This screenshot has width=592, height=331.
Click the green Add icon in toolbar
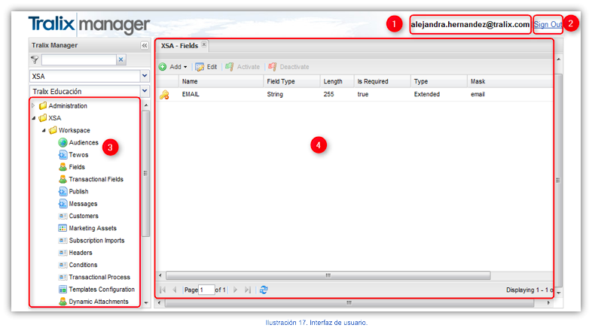tap(163, 67)
